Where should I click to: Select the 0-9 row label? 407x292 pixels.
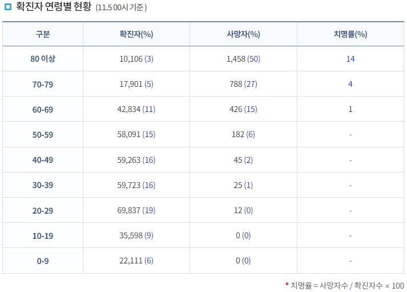pos(43,261)
